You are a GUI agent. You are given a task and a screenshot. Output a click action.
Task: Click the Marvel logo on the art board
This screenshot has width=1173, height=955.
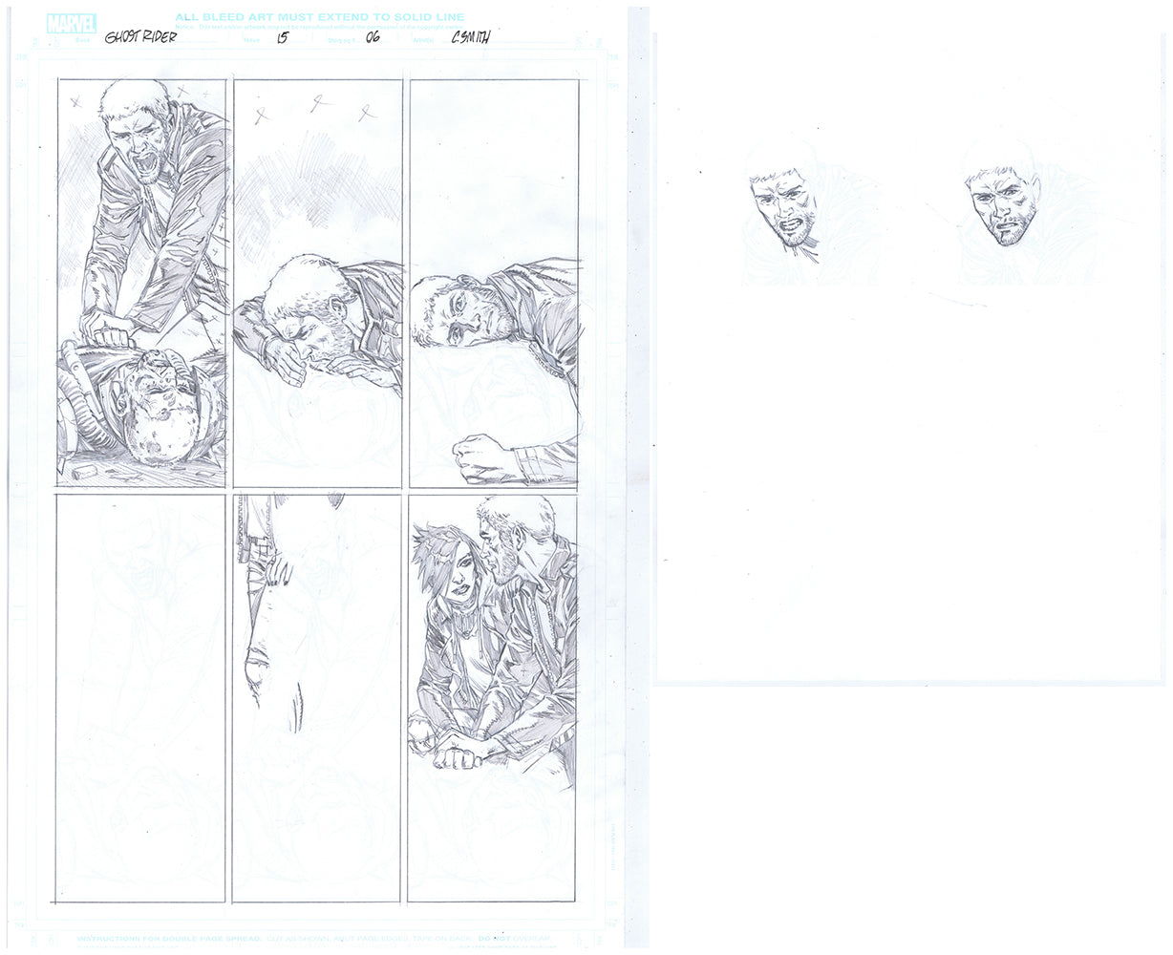point(72,24)
